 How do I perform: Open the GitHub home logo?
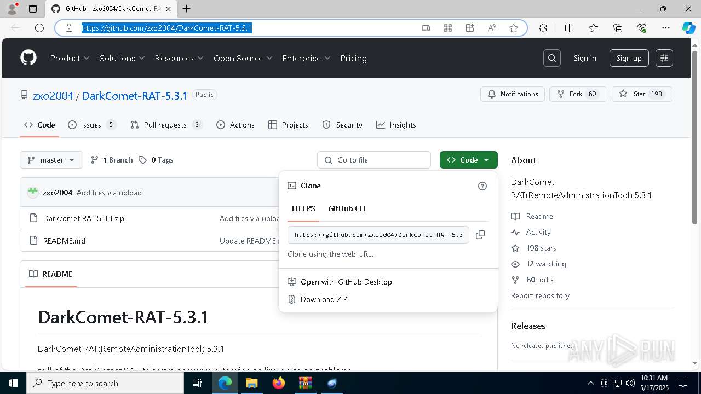(28, 58)
